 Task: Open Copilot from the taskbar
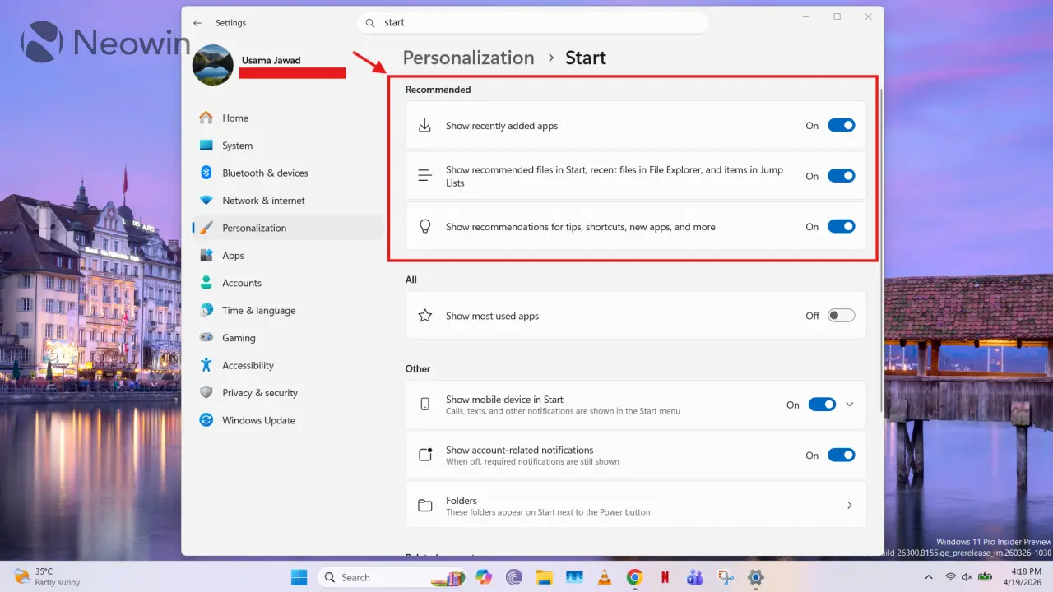[485, 577]
